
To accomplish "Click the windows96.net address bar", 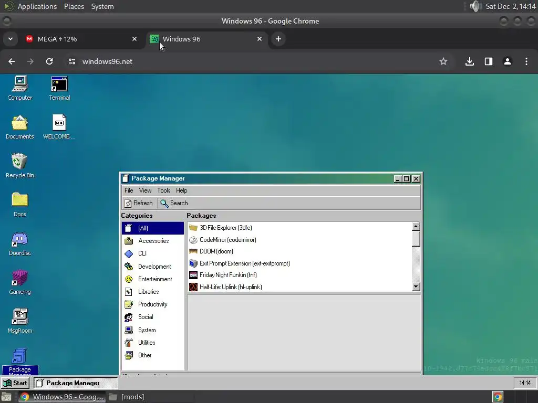I will (257, 62).
